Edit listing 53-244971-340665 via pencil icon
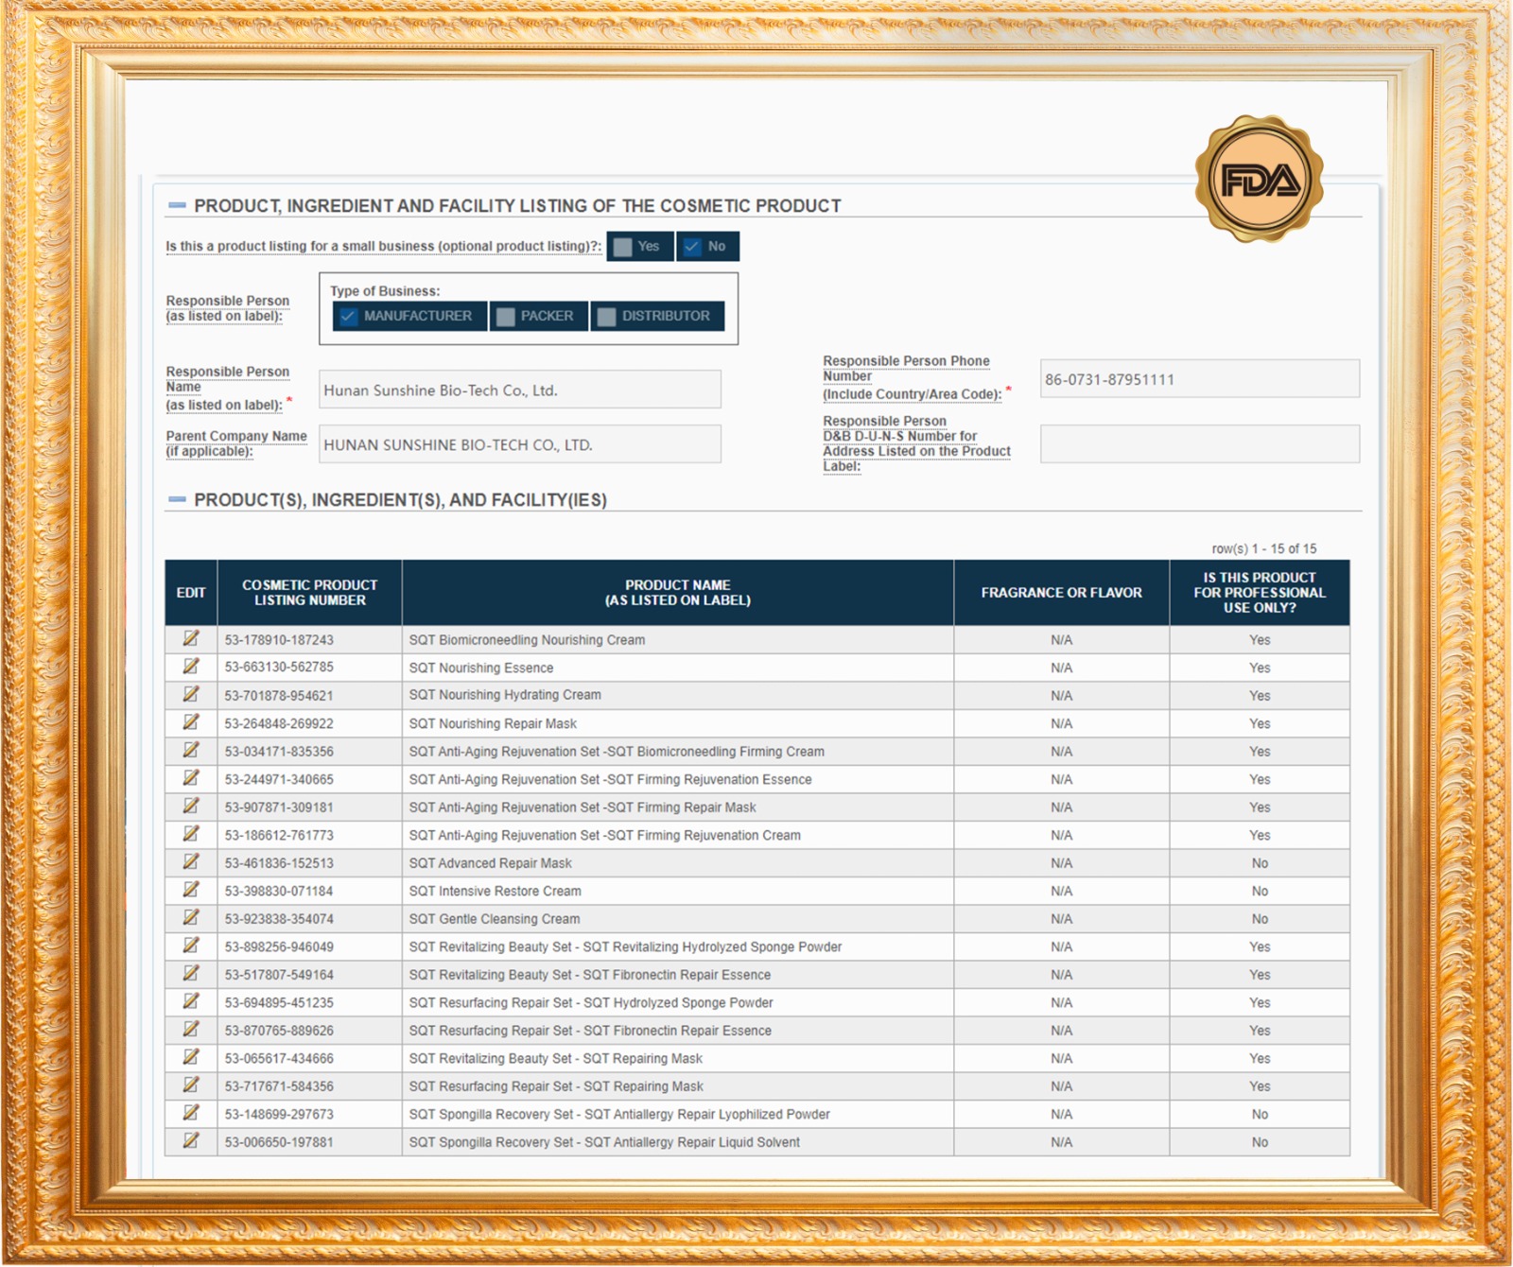This screenshot has height=1267, width=1513. pos(191,778)
